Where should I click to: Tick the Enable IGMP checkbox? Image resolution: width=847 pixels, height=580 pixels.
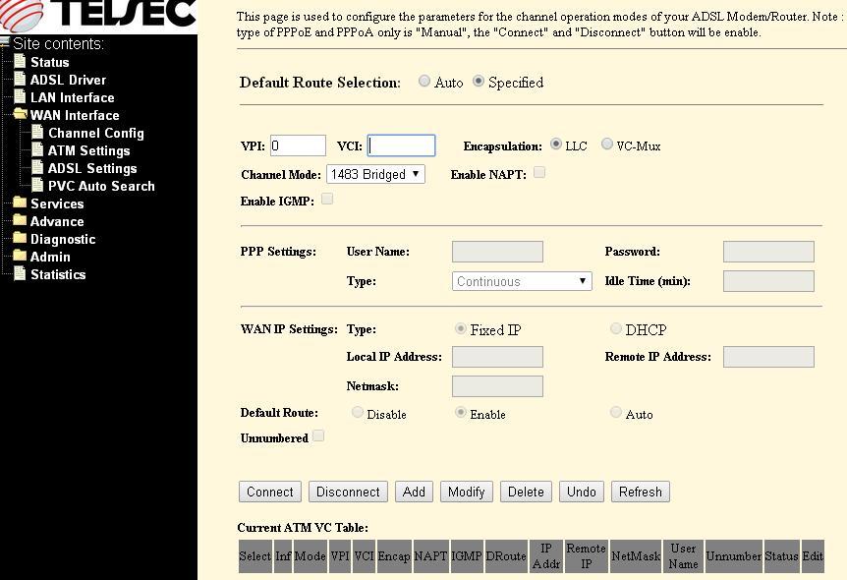[327, 199]
